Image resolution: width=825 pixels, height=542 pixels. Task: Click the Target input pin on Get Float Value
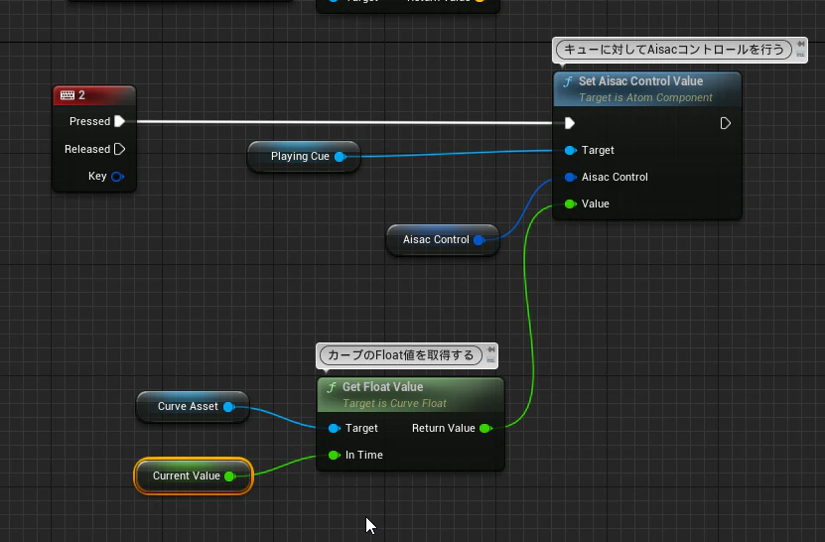pos(335,428)
